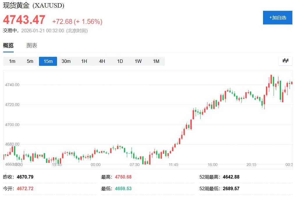Click the 16:00 time axis label
Viewport: 295px width, 203px height.
pyautogui.click(x=213, y=165)
